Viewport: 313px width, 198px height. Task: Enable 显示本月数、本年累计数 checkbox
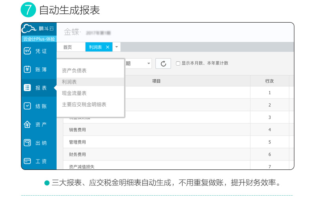[178, 63]
